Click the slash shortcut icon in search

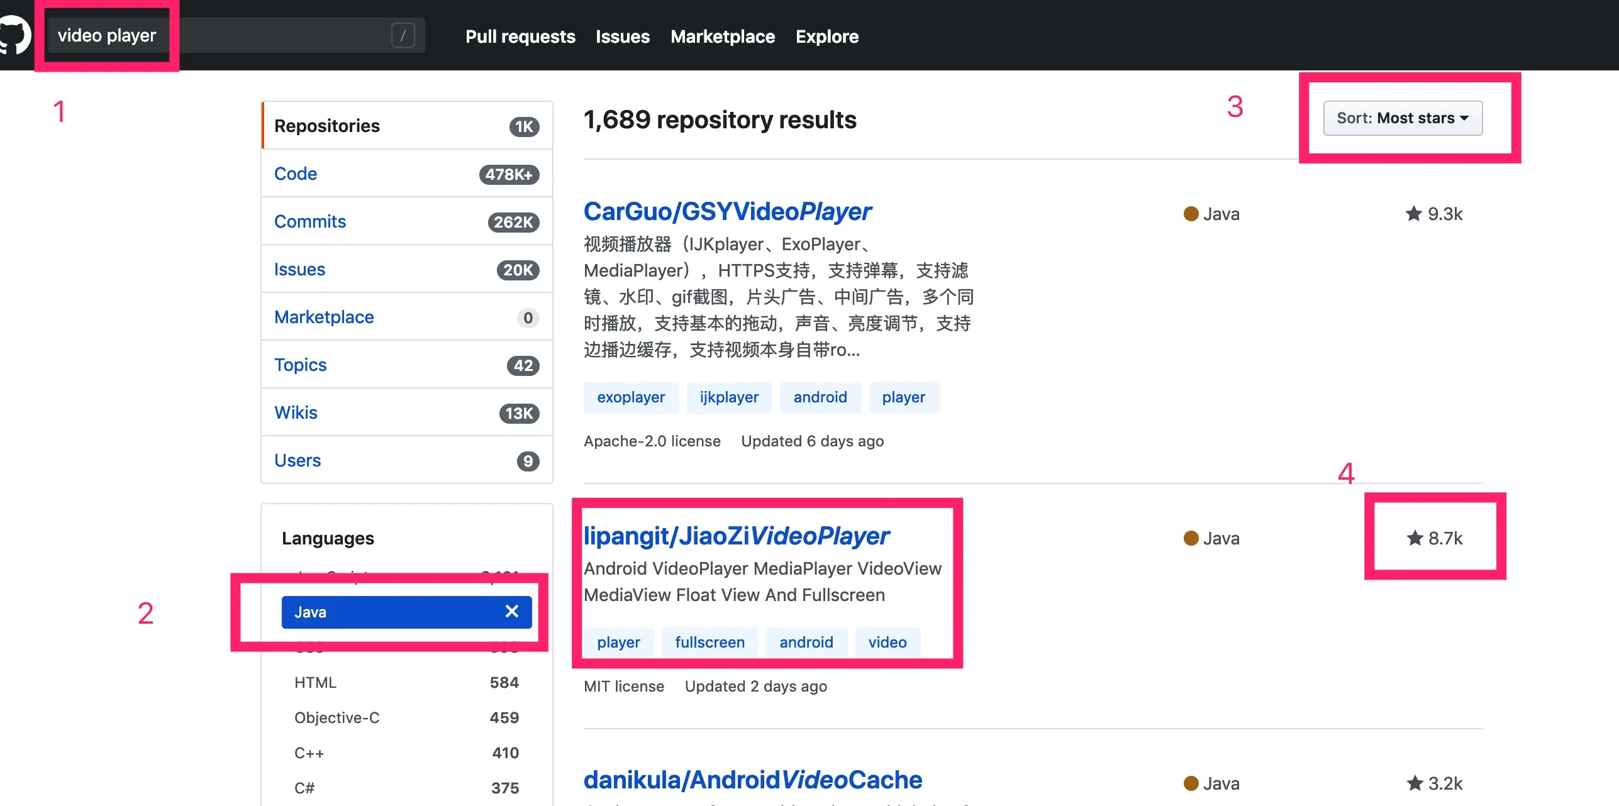click(x=403, y=36)
